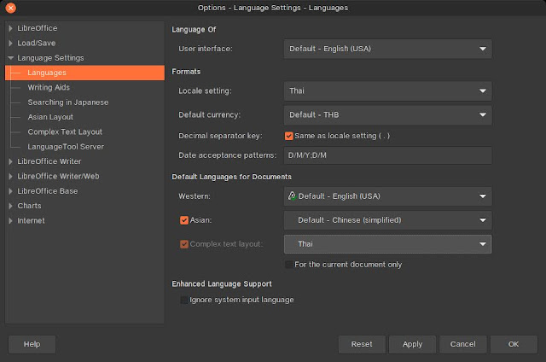Screen dimensions: 546x362
Task: Expand the Internet node arrow
Action: (10, 220)
